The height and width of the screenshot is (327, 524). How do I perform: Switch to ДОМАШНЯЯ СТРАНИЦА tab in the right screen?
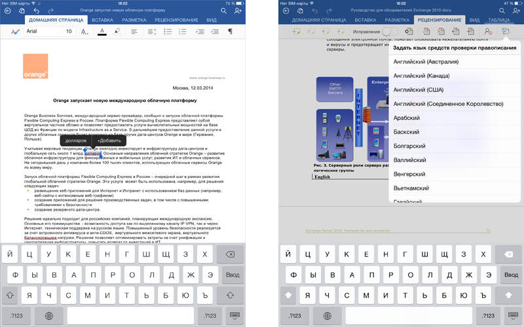[319, 20]
